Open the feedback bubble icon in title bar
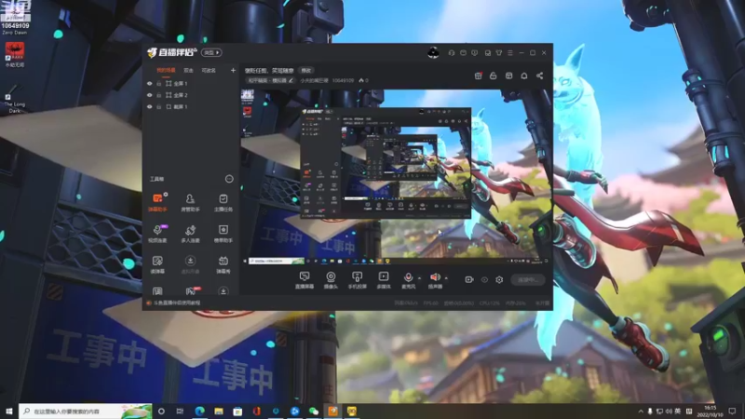 (x=475, y=53)
